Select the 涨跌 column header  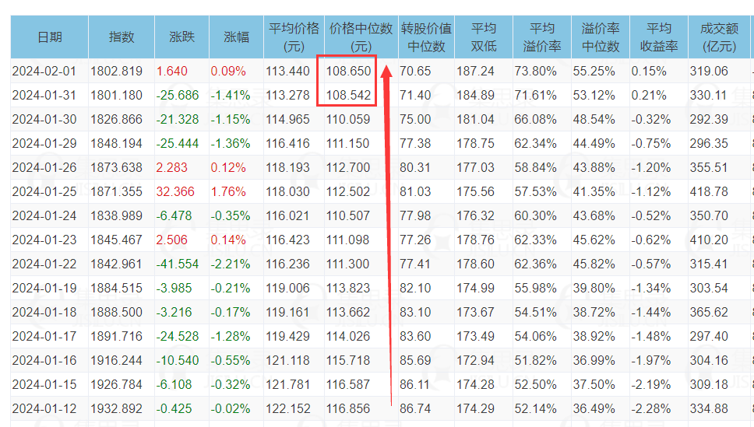click(x=181, y=37)
